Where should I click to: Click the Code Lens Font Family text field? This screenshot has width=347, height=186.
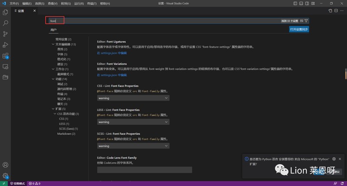coord(144,170)
